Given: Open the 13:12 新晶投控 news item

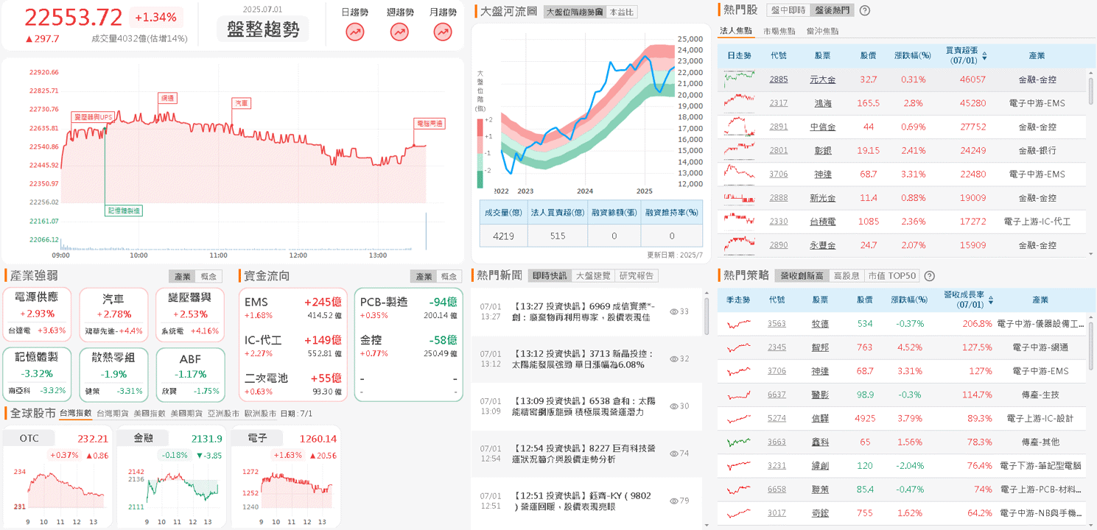Looking at the screenshot, I should (x=586, y=359).
